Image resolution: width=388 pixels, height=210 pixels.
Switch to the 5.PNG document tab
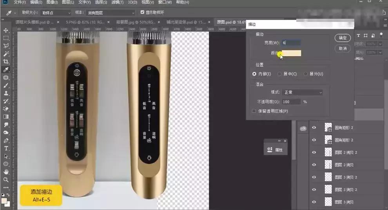(x=85, y=22)
